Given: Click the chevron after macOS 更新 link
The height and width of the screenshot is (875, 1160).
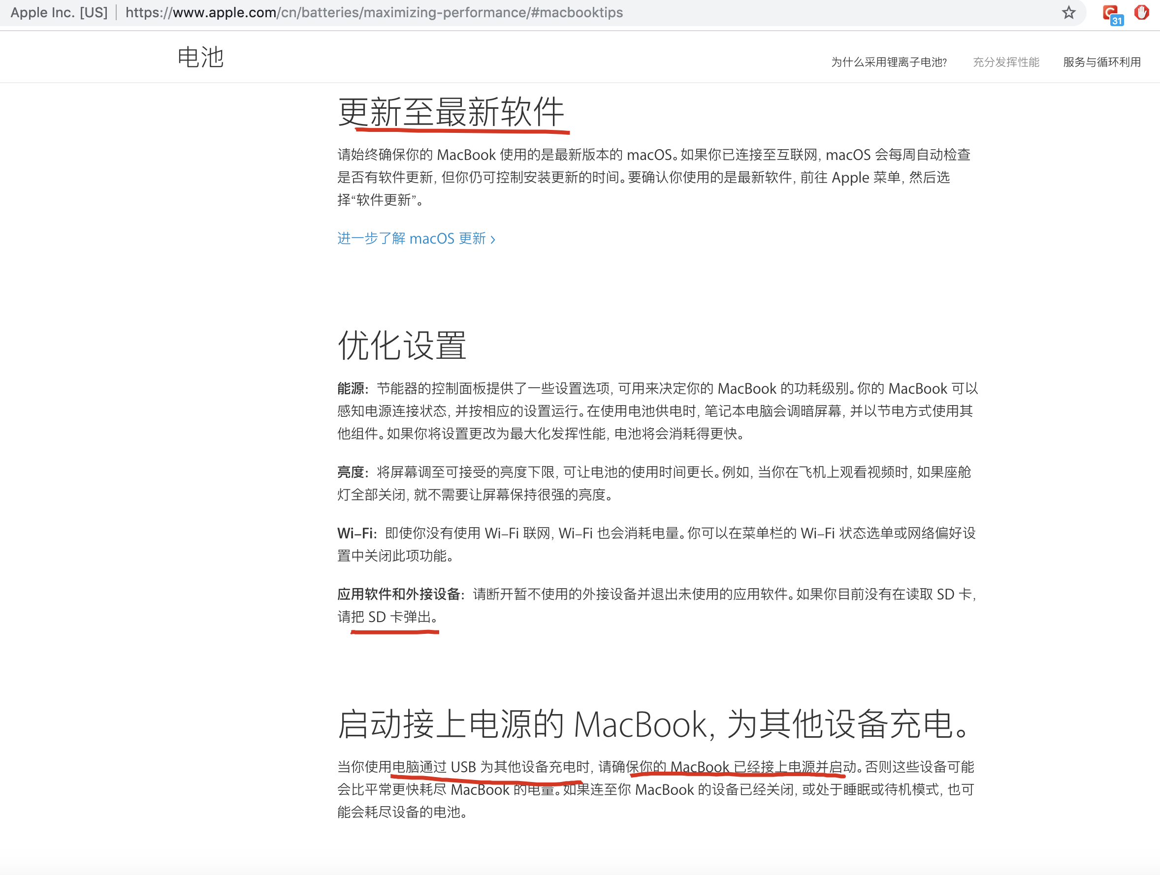Looking at the screenshot, I should (493, 240).
